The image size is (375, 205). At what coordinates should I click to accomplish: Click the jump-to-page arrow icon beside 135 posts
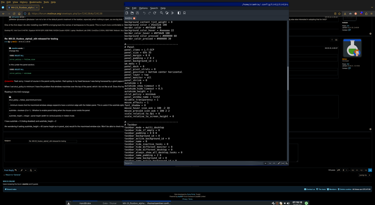339,170
